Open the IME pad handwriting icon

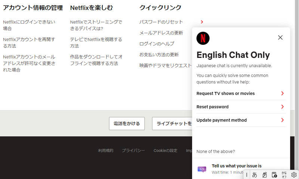coord(265,175)
